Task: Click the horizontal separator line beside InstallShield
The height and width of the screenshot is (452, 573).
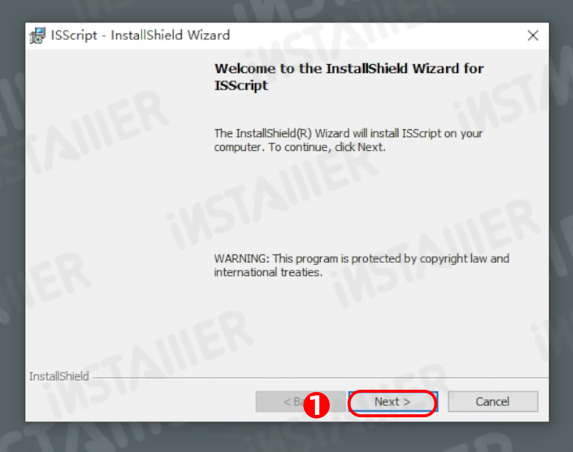Action: (320, 378)
